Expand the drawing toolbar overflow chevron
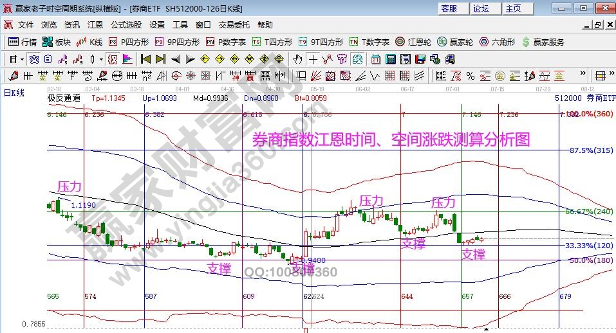This screenshot has width=616, height=333. pyautogui.click(x=583, y=76)
